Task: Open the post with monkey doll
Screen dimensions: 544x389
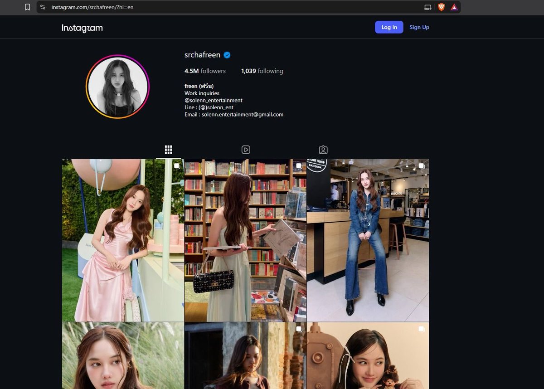Action: (x=368, y=355)
